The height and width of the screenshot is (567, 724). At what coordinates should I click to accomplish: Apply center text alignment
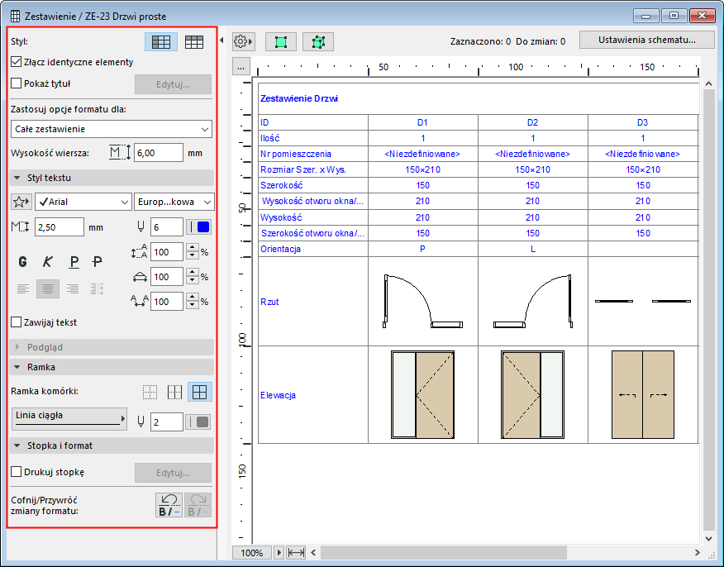[x=48, y=288]
